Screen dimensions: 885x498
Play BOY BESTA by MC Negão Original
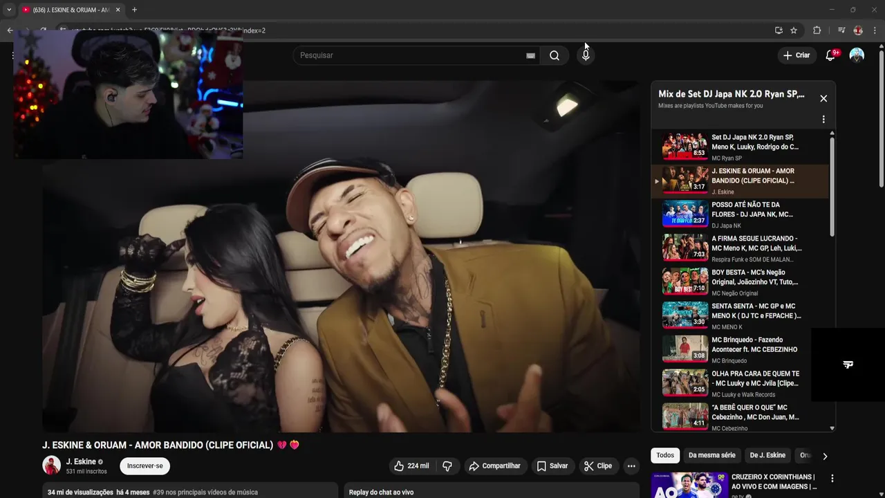point(740,282)
